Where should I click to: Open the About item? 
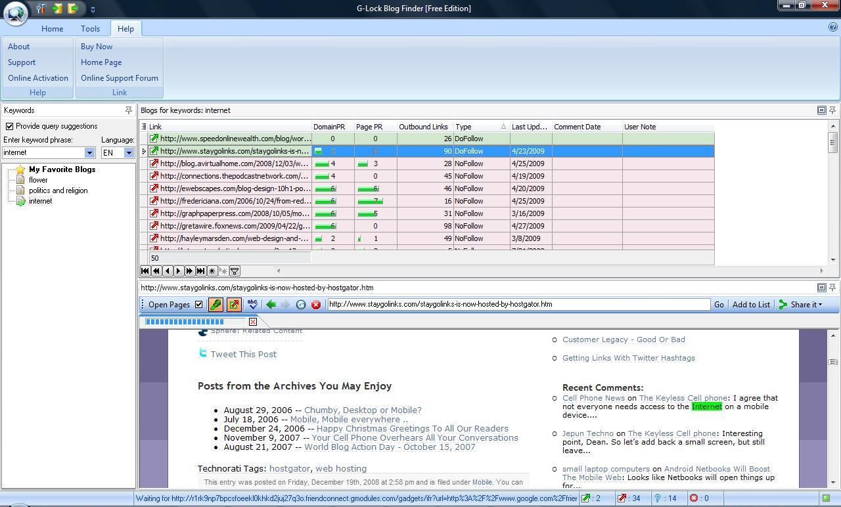click(x=18, y=47)
